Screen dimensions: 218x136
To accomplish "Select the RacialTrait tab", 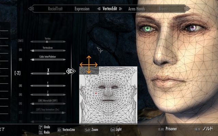I will [55, 9].
